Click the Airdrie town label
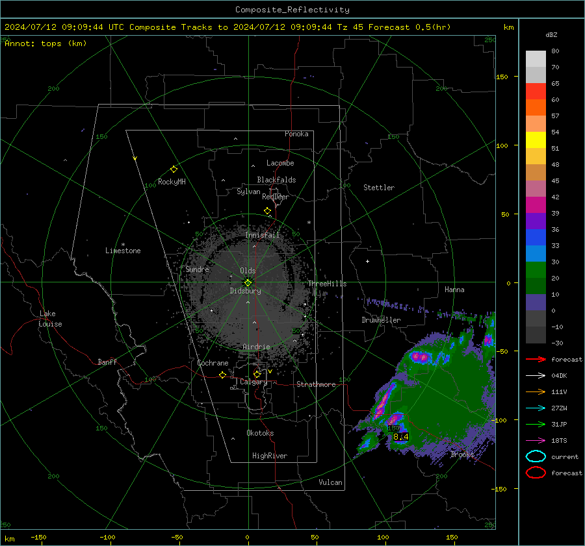 point(256,347)
